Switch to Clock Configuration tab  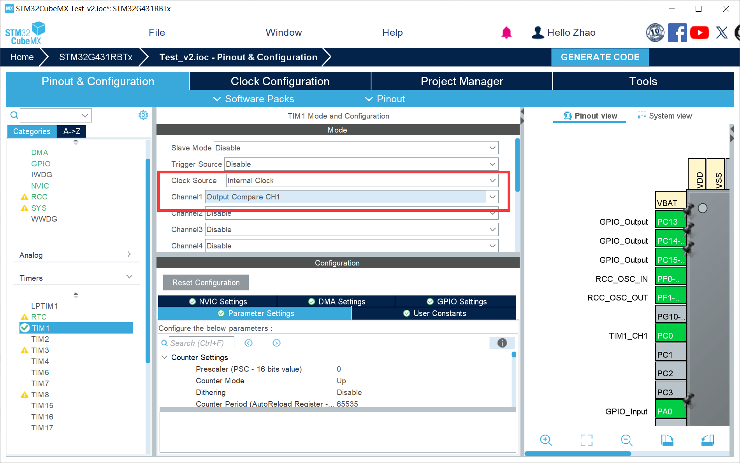[x=280, y=81]
